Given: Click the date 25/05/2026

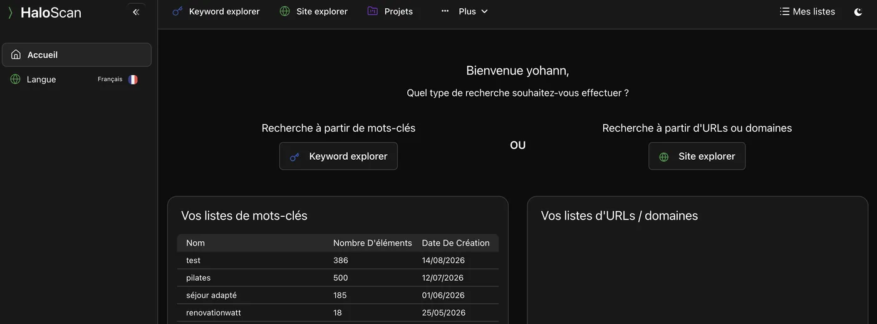Looking at the screenshot, I should (x=444, y=313).
